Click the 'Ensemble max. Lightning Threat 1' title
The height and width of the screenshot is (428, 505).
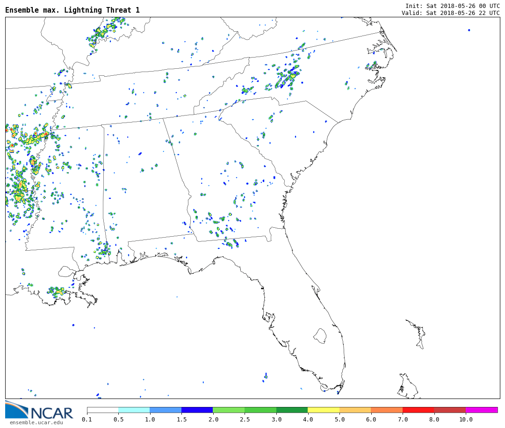[72, 10]
